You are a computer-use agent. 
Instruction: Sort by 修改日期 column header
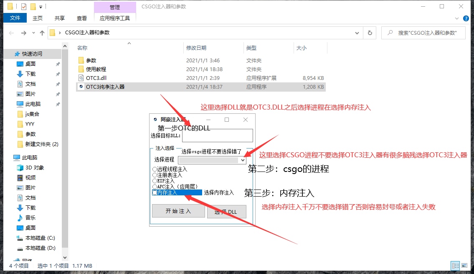(x=196, y=48)
